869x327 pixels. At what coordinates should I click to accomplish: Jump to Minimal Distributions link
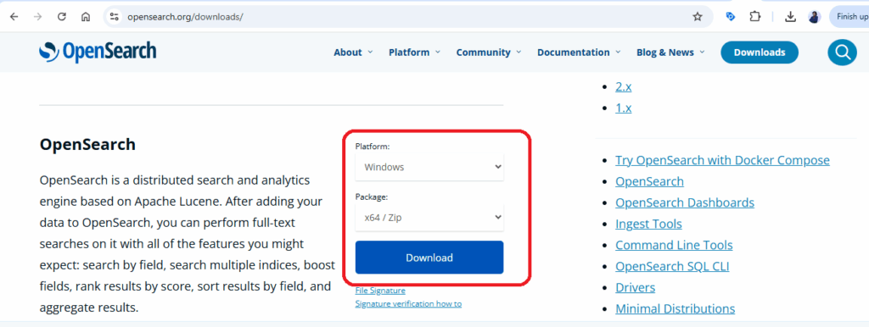click(675, 308)
